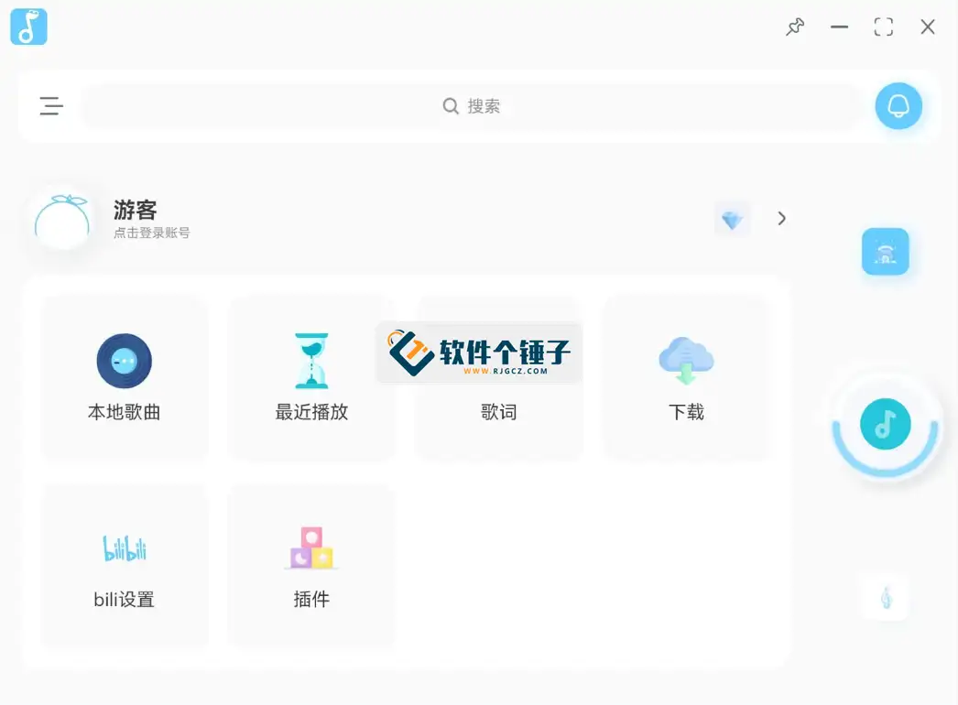Click the pin window icon
The height and width of the screenshot is (705, 958).
click(795, 27)
